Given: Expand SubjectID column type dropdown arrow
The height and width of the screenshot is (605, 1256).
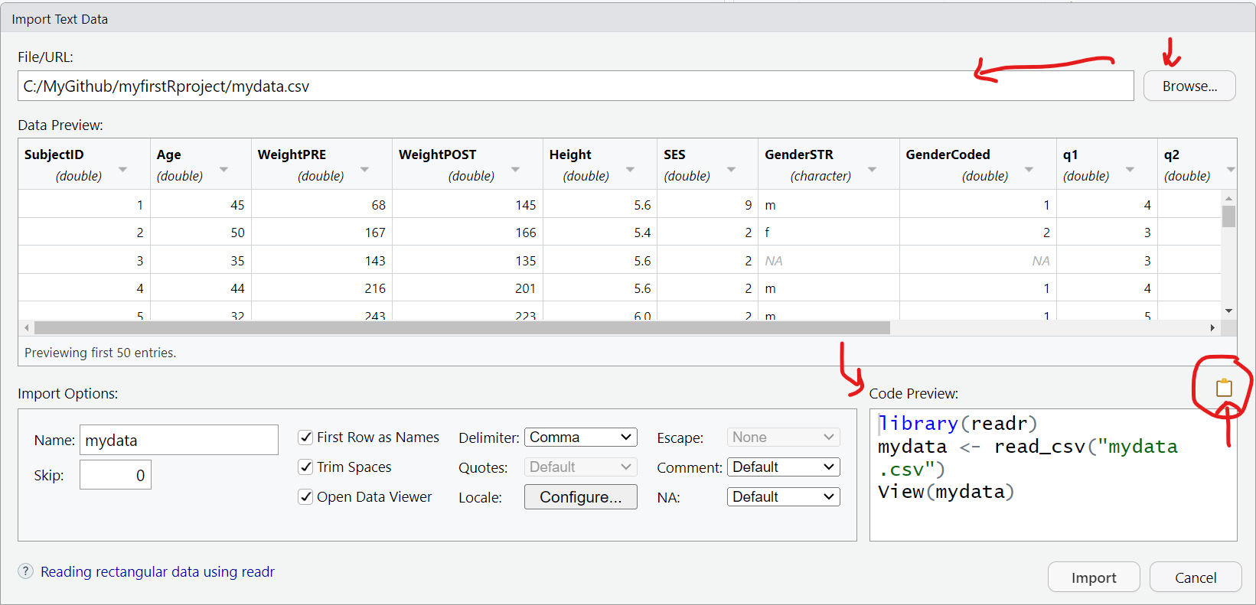Looking at the screenshot, I should click(x=122, y=169).
